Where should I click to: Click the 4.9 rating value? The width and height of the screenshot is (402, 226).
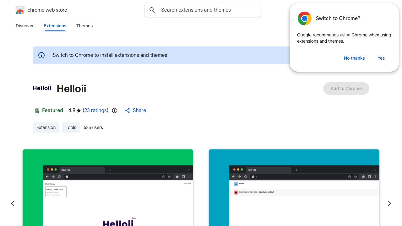click(x=72, y=110)
